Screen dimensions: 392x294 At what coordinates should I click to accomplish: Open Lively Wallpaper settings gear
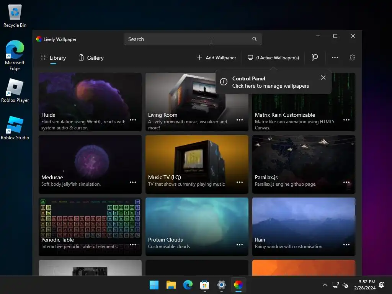pos(353,57)
